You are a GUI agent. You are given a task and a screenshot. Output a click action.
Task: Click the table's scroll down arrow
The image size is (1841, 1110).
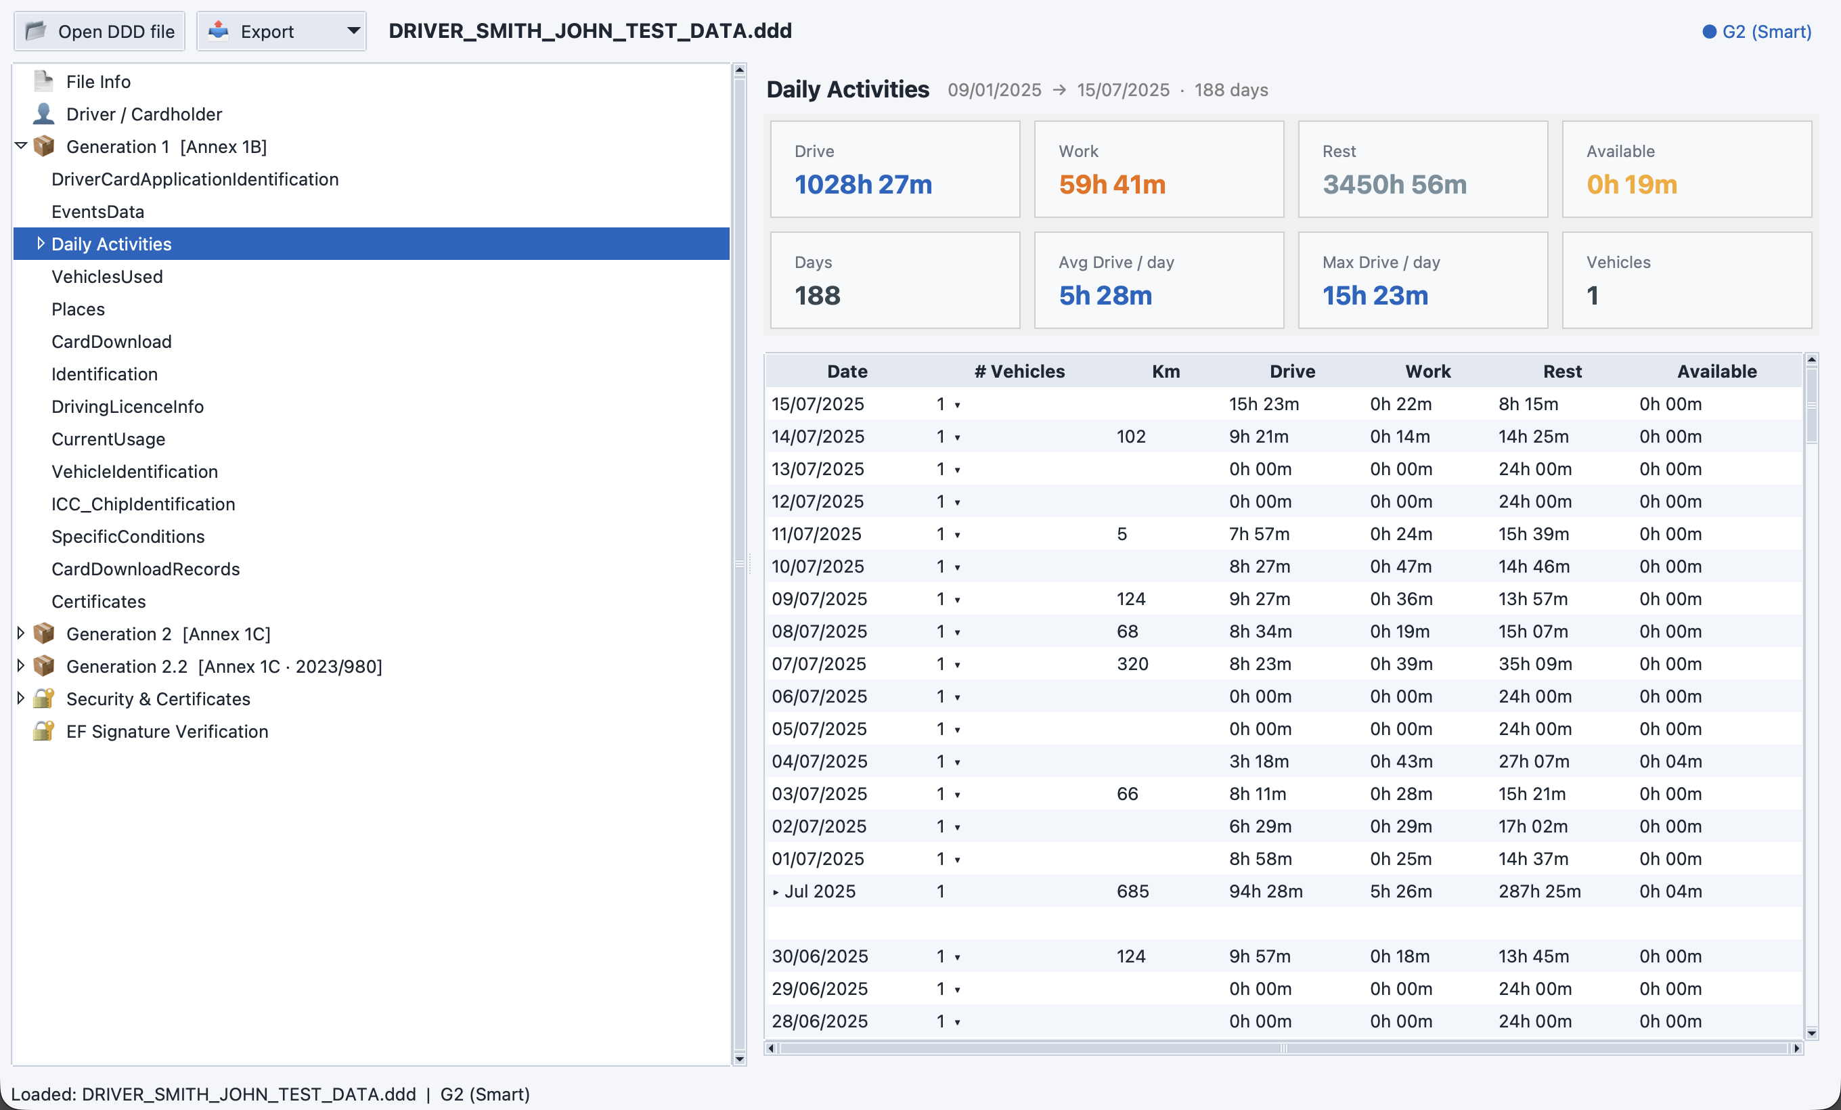(x=1811, y=1034)
